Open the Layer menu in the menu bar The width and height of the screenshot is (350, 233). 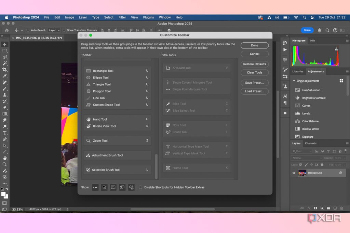tap(83, 17)
